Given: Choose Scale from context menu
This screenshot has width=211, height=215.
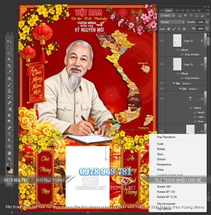Looking at the screenshot, I should click(160, 144).
